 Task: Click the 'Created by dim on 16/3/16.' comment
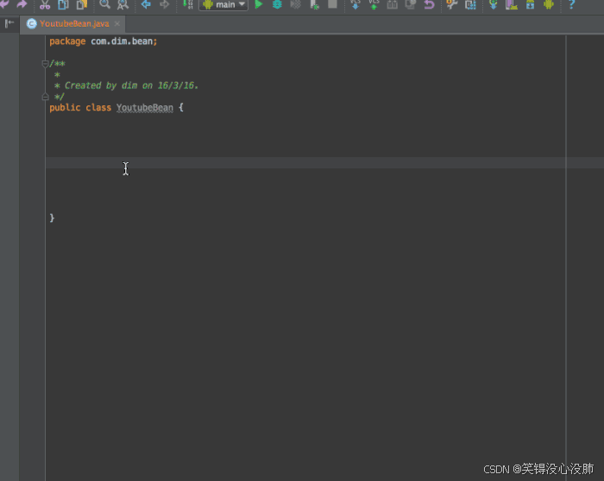tap(131, 85)
